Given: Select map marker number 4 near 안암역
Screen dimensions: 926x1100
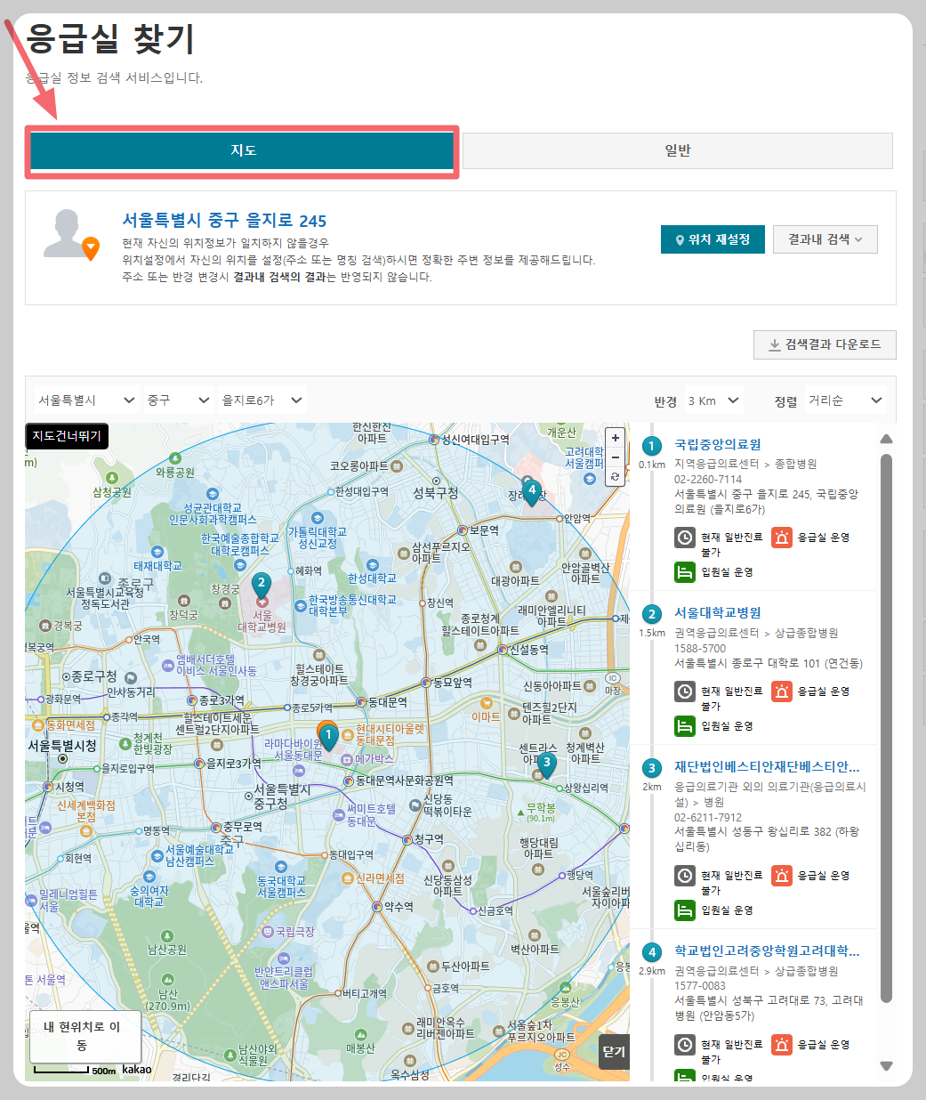Looking at the screenshot, I should [532, 491].
